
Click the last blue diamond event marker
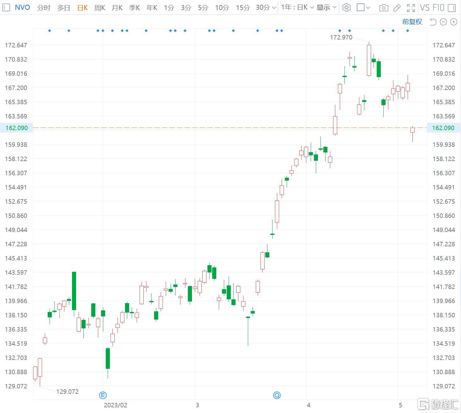click(x=408, y=31)
